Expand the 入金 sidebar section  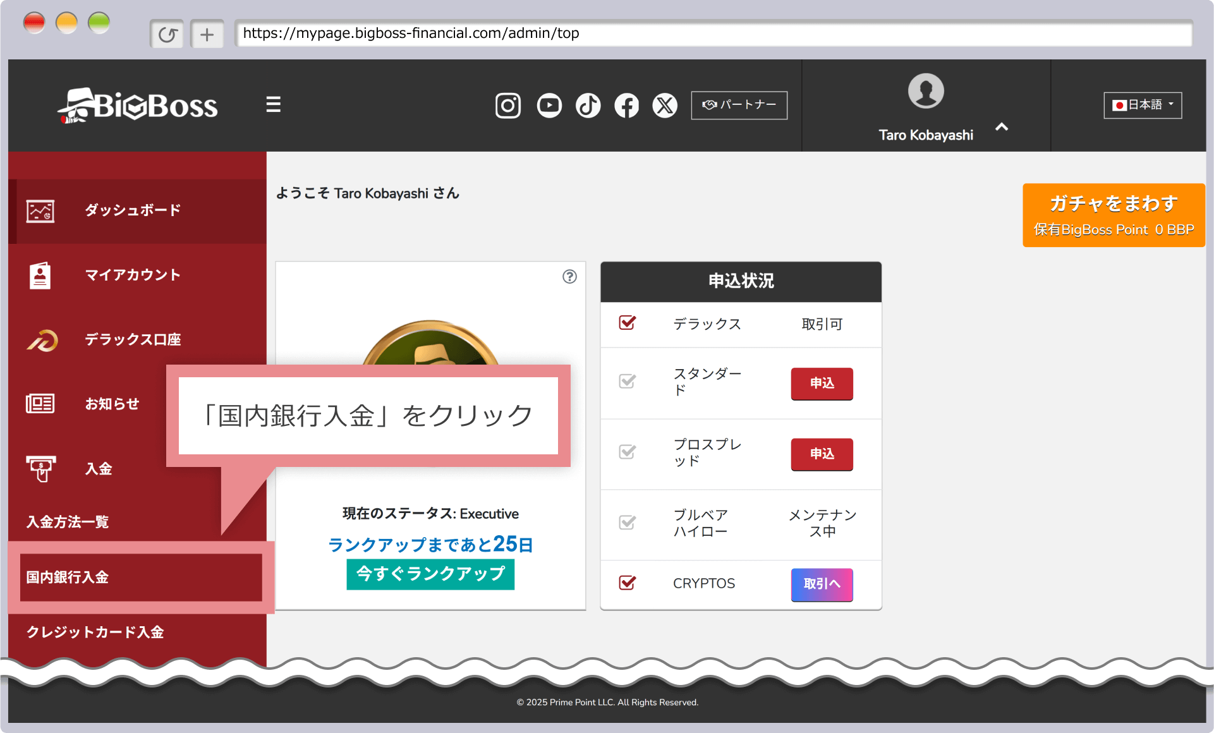pyautogui.click(x=99, y=469)
